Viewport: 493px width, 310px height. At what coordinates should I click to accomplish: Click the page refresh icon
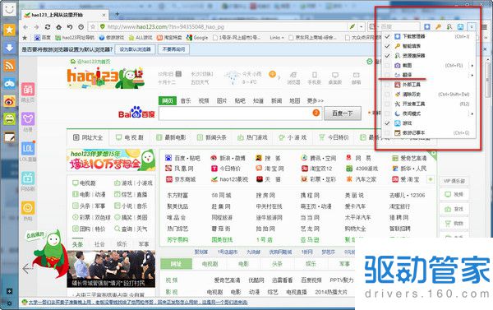(48, 27)
